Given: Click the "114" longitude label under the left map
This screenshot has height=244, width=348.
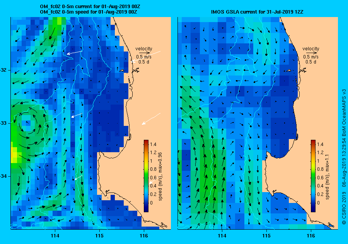Looking at the screenshot, I should [x=55, y=236].
